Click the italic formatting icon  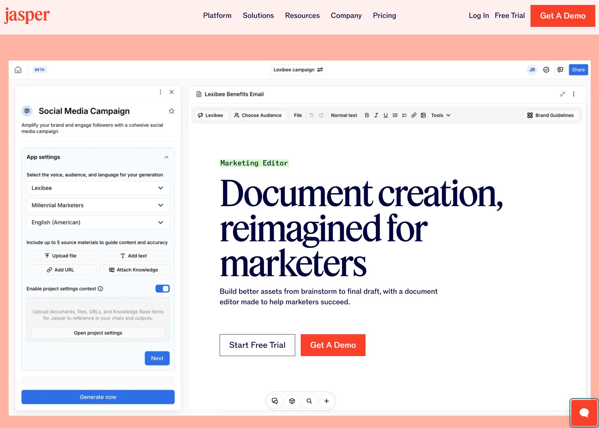[376, 115]
